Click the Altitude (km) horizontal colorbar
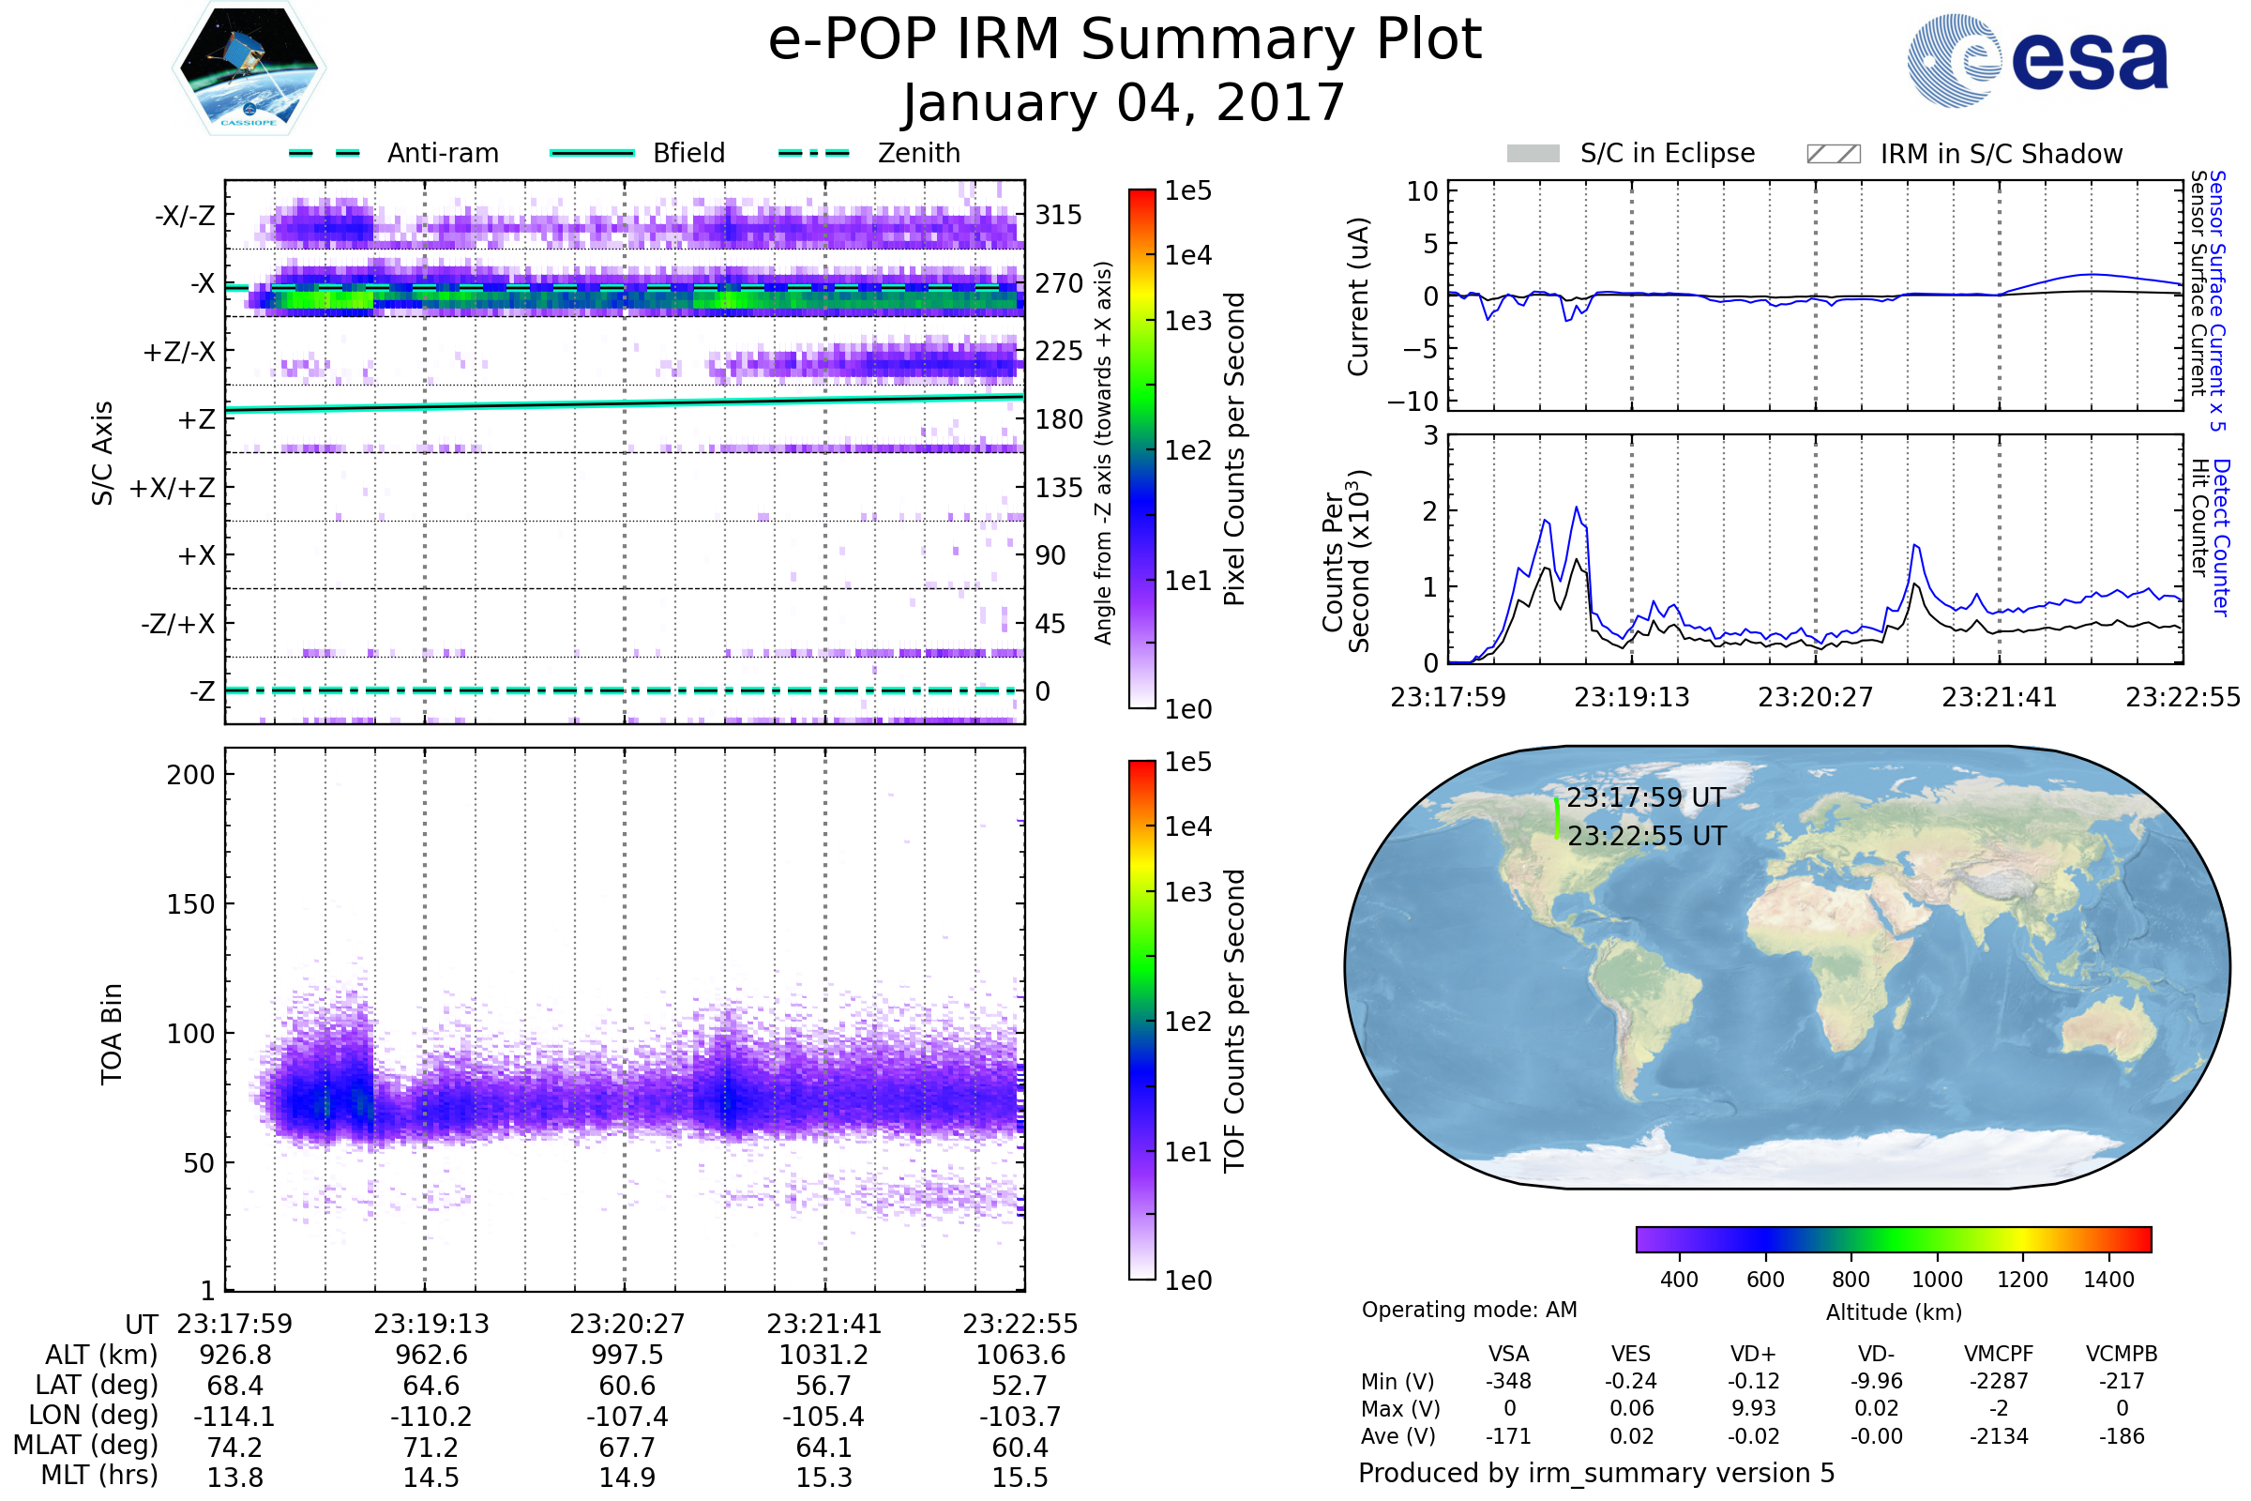Viewport: 2251px width, 1501px height. click(1893, 1238)
